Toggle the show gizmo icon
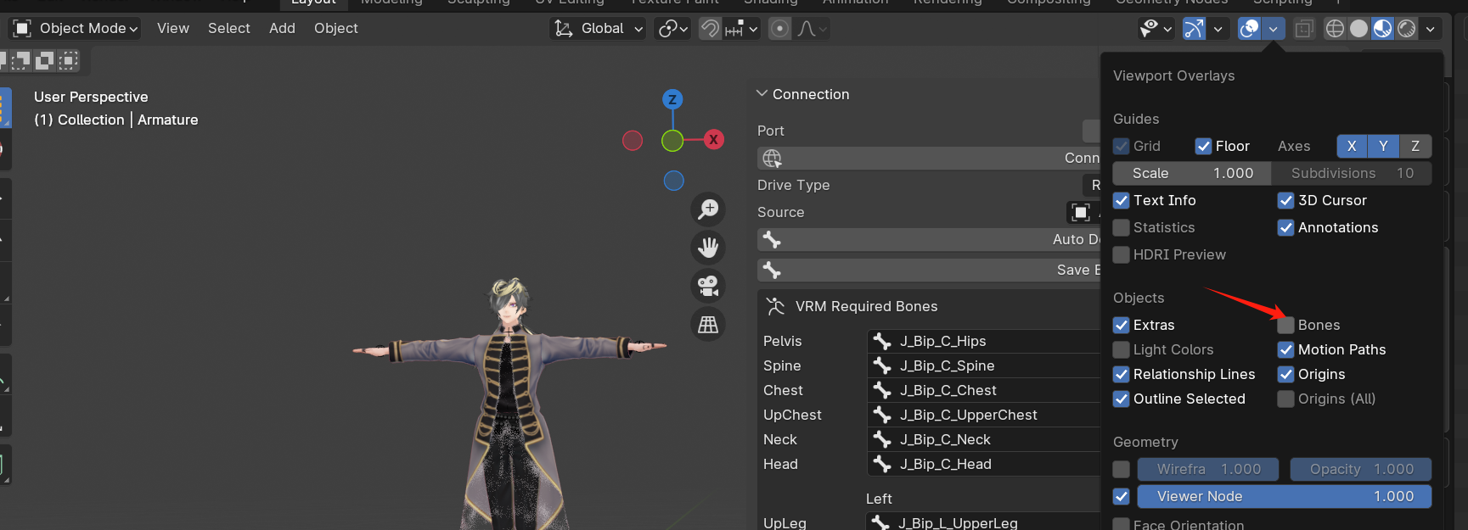Image resolution: width=1468 pixels, height=530 pixels. click(1195, 29)
